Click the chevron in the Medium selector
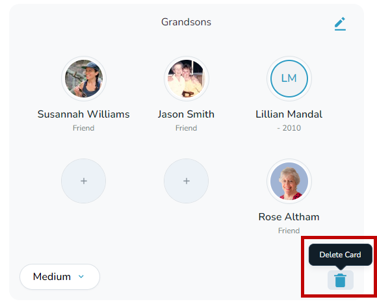Screen dimensions: 377x308 [x=81, y=277]
